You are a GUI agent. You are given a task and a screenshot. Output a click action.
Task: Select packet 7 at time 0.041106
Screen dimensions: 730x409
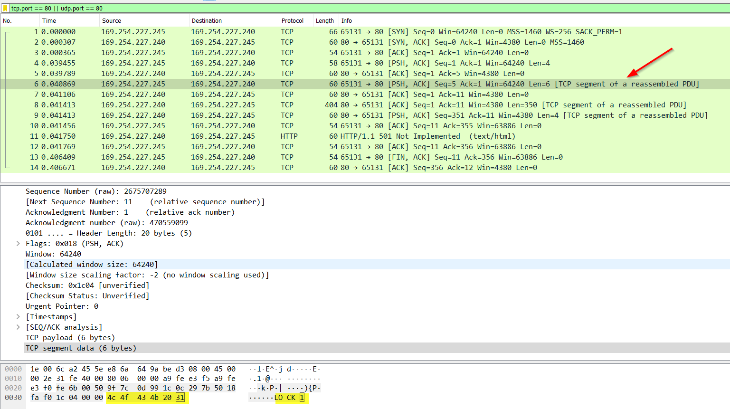[365, 95]
